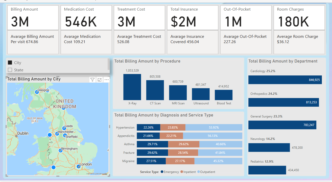Click the Leeds map bubble
This screenshot has height=182, width=332.
click(64, 128)
